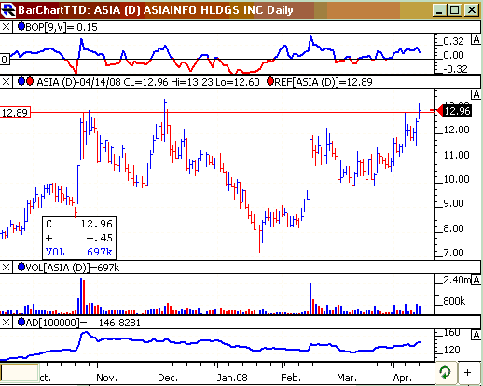Close the AD indicator pane
This screenshot has height=386, width=483.
click(x=6, y=323)
